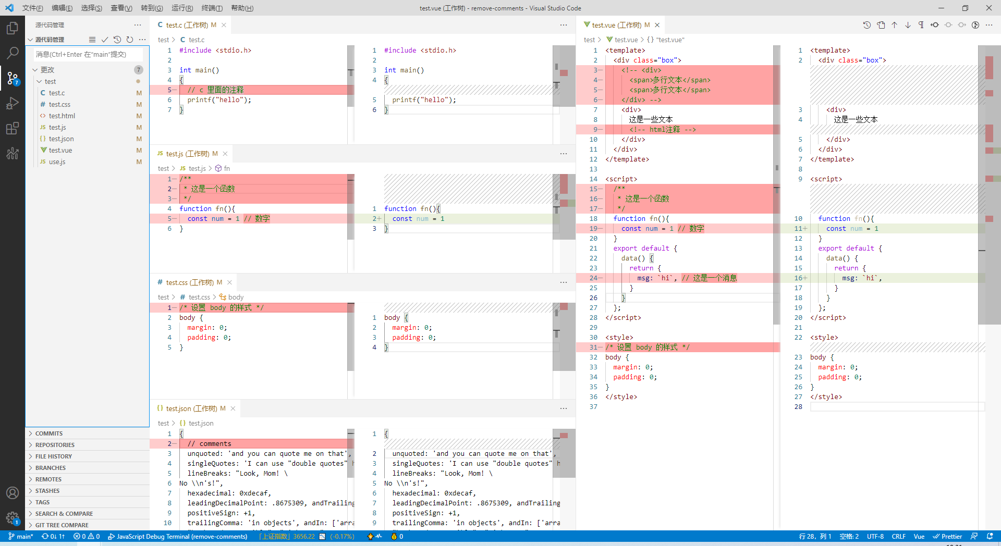Viewport: 1001px width, 546px height.
Task: Expand the REPOSITORIES section
Action: click(87, 445)
